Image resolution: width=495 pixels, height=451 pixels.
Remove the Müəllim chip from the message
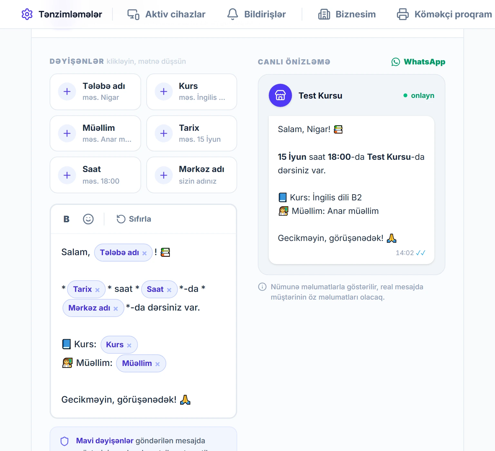click(158, 364)
